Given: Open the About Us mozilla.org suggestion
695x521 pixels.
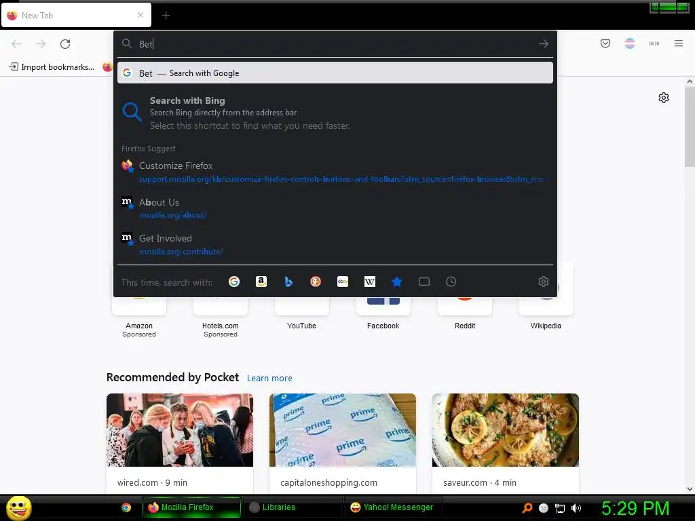Looking at the screenshot, I should pyautogui.click(x=335, y=208).
